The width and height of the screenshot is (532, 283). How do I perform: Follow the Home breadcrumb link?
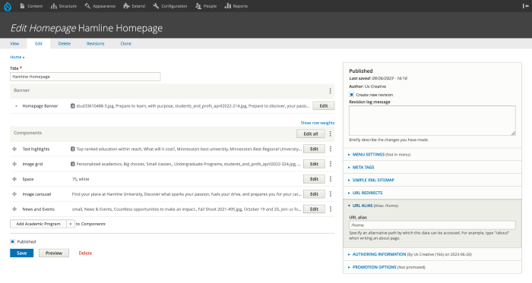tap(16, 57)
